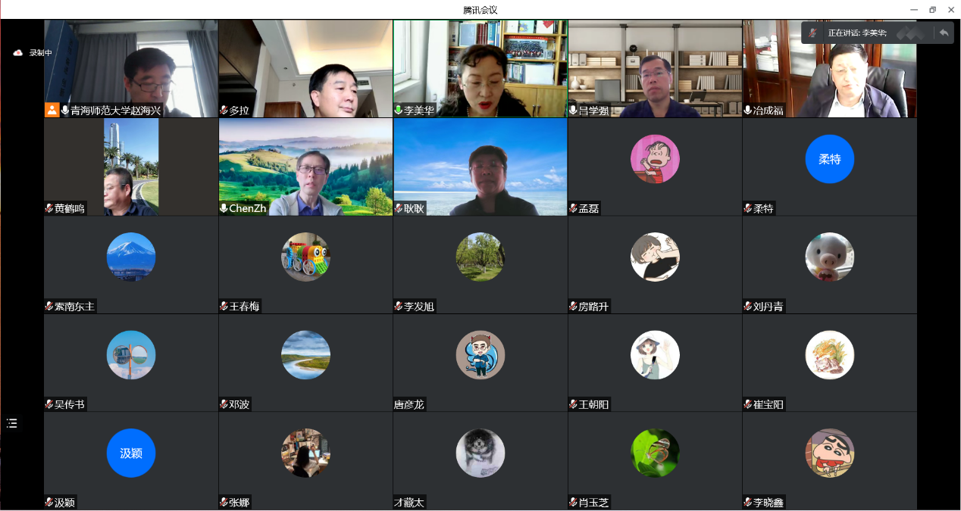The width and height of the screenshot is (961, 511).
Task: Click the 耿耿 video tile
Action: 480,167
